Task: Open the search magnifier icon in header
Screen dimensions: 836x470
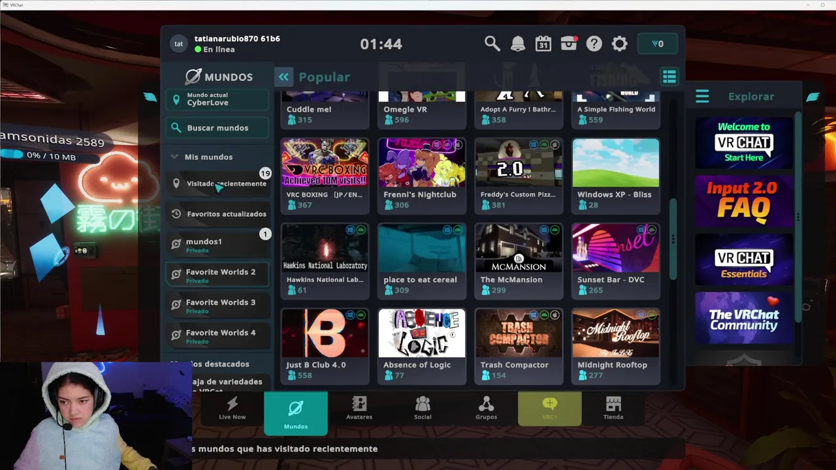Action: tap(492, 44)
